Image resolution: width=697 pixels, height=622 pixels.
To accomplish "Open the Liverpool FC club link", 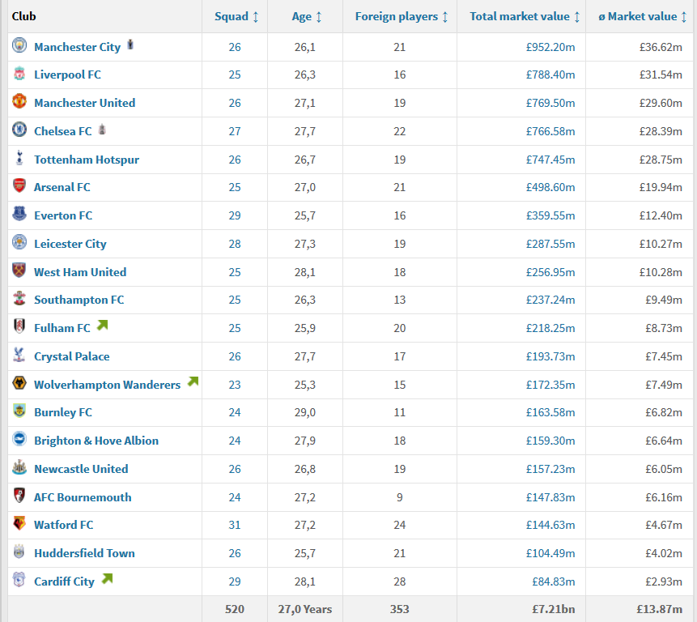I will 67,75.
